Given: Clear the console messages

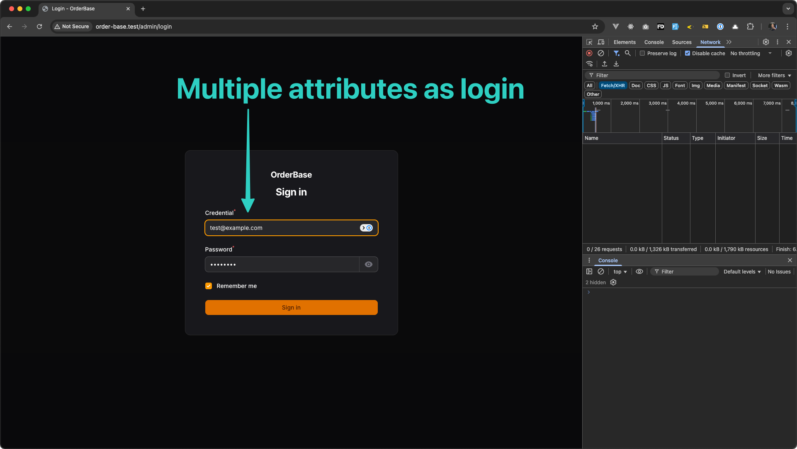Looking at the screenshot, I should pos(601,271).
